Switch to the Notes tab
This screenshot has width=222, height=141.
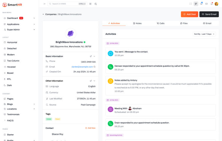tap(137, 23)
